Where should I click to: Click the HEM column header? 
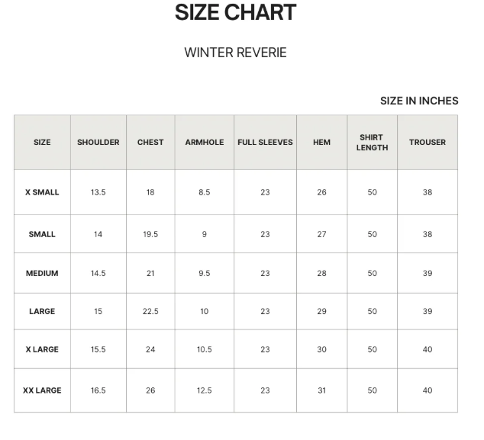[x=321, y=143]
